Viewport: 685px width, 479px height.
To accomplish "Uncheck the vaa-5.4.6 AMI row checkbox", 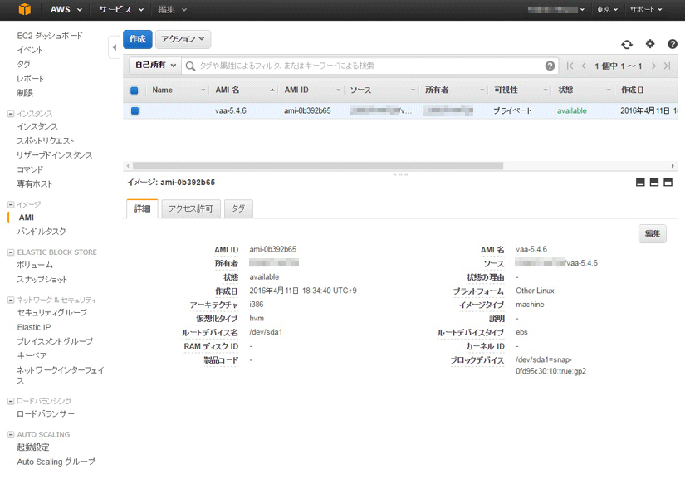I will (135, 110).
